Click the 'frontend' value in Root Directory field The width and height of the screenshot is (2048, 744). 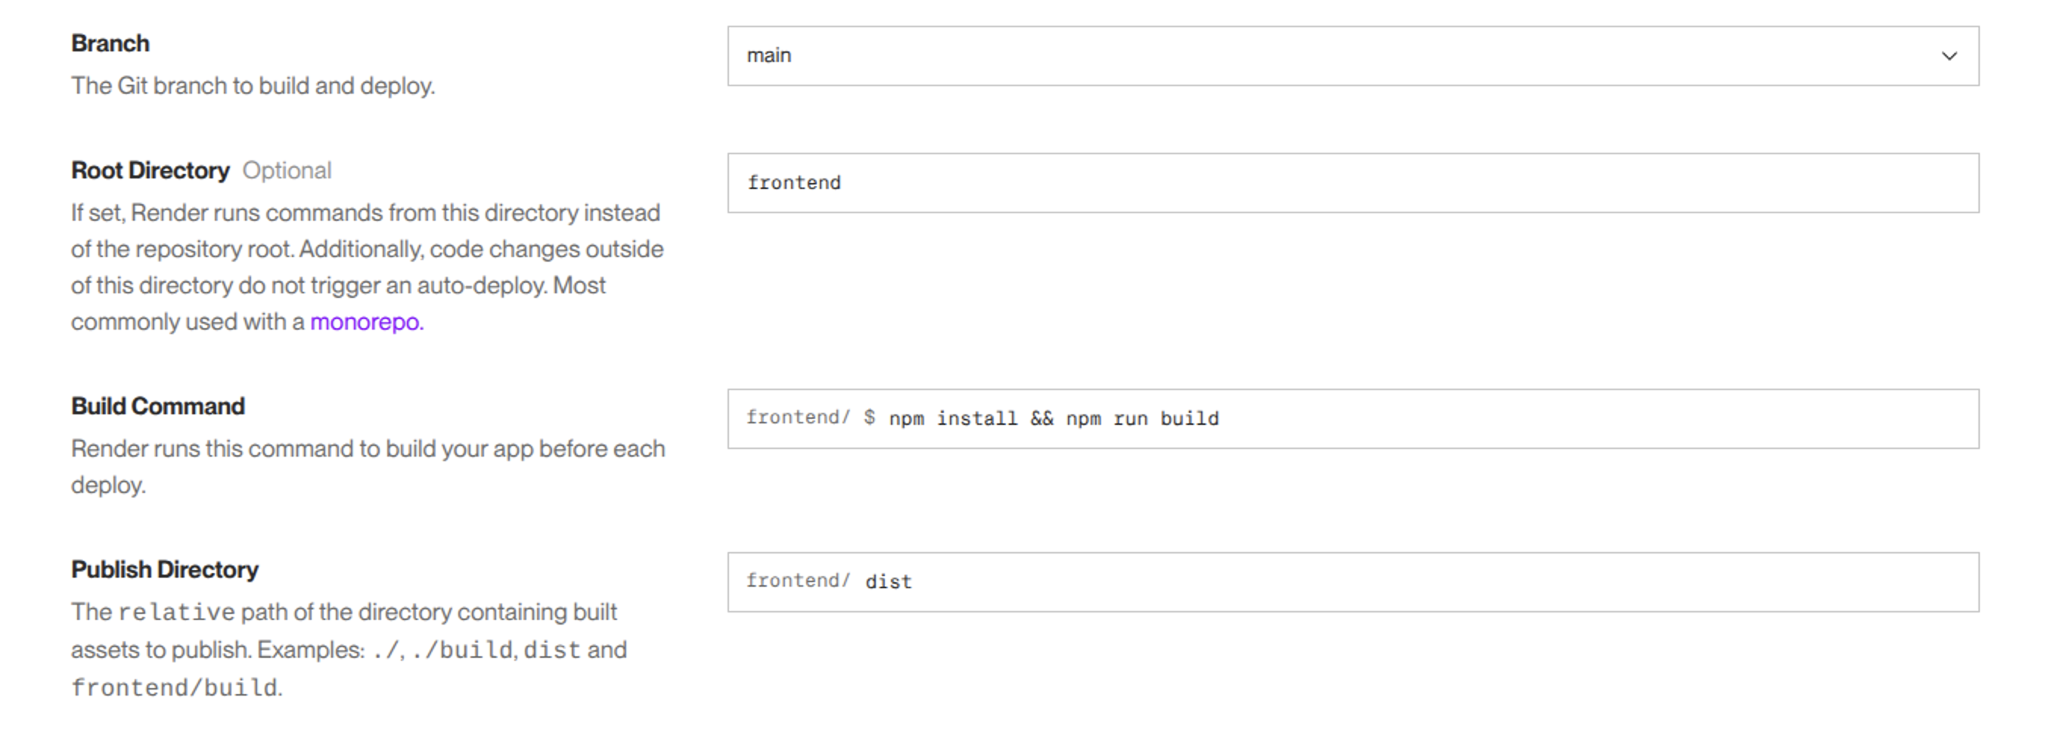pos(793,183)
